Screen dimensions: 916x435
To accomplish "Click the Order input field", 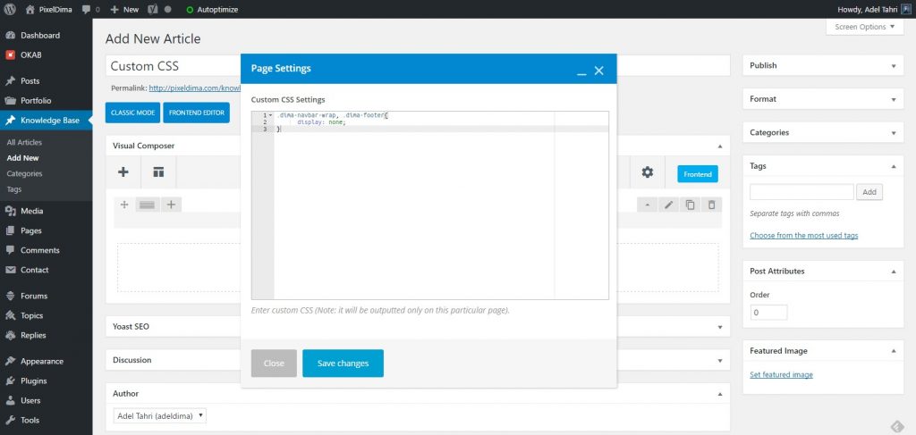I will coord(768,313).
